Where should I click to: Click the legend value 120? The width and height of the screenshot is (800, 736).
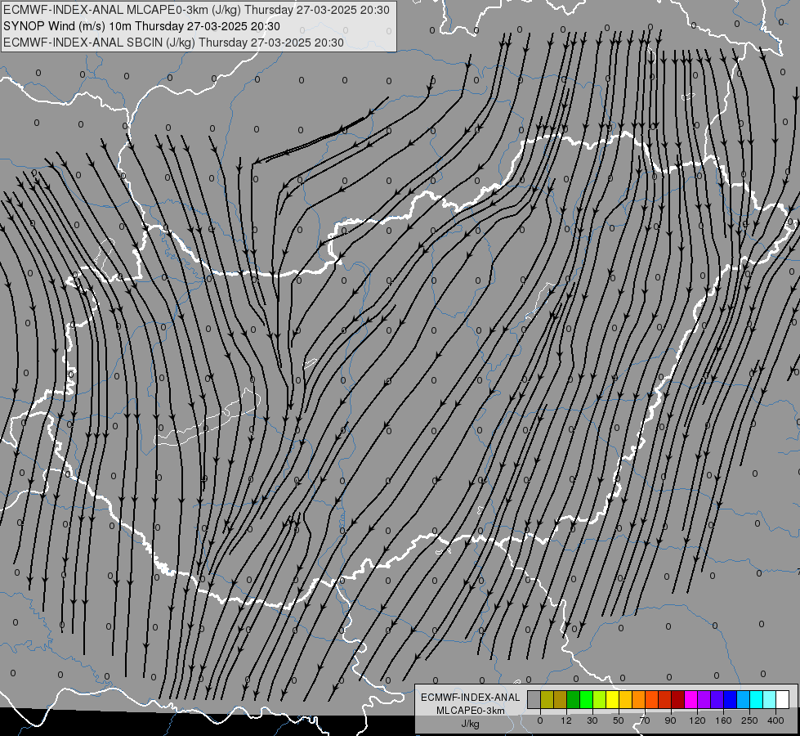tap(697, 720)
